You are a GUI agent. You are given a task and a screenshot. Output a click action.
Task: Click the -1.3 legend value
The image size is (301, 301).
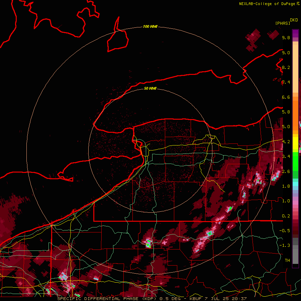285,245
